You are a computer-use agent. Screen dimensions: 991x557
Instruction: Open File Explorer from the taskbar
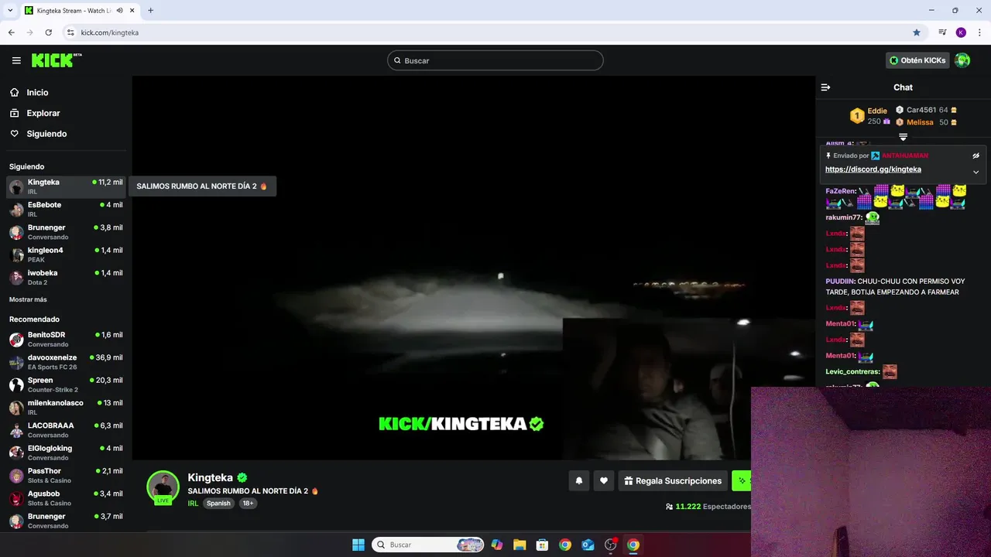[x=520, y=545]
